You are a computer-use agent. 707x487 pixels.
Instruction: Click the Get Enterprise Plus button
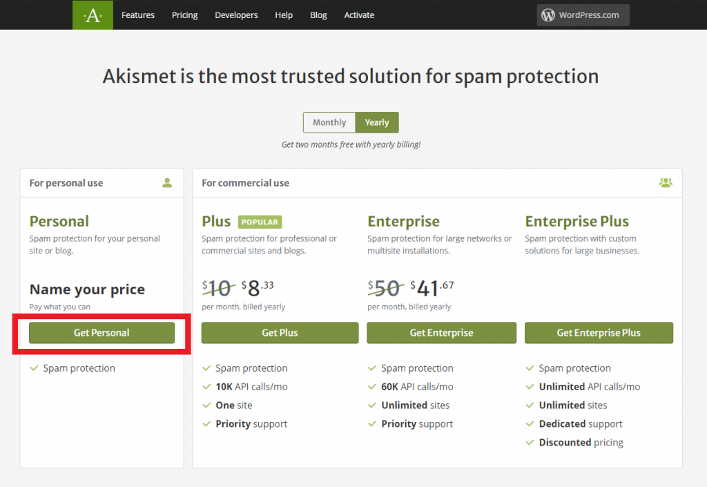point(599,333)
